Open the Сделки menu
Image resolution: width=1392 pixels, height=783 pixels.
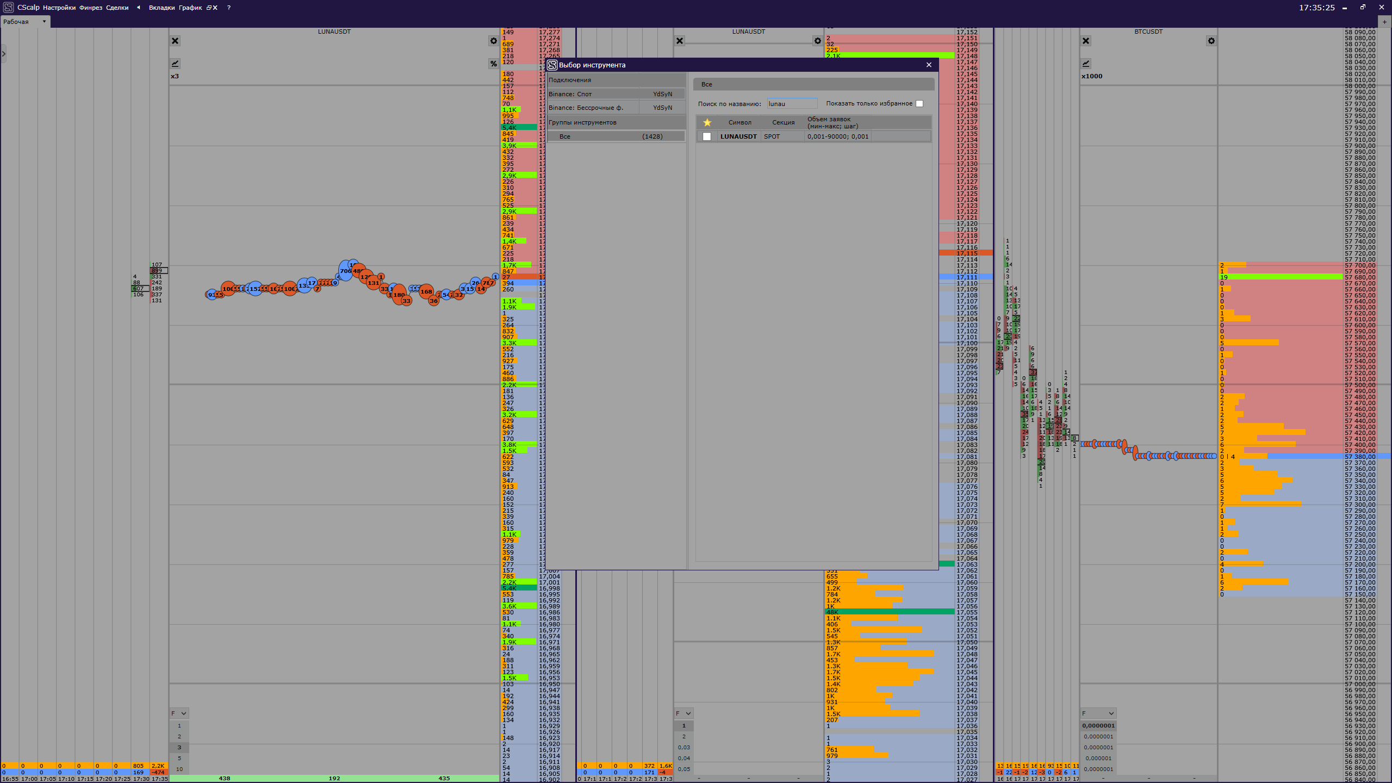[x=117, y=8]
